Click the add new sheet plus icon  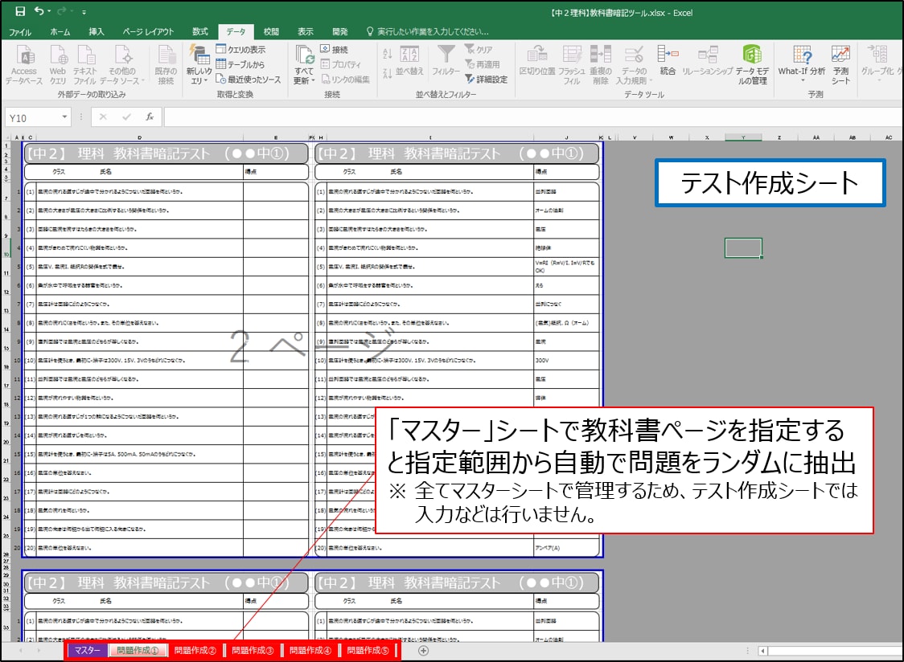(x=423, y=651)
